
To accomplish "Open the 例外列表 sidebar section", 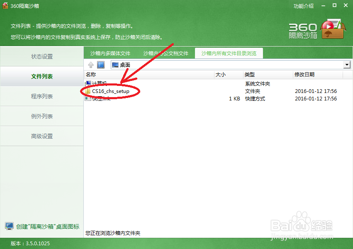I will (41, 116).
